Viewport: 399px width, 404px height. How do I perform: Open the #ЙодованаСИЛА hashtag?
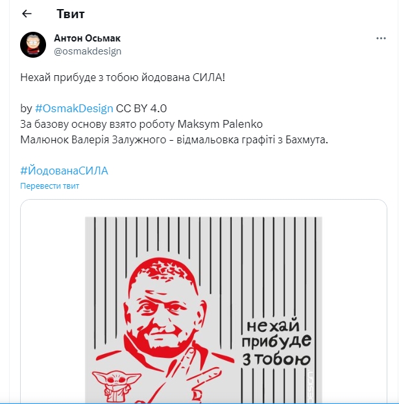[x=64, y=171]
